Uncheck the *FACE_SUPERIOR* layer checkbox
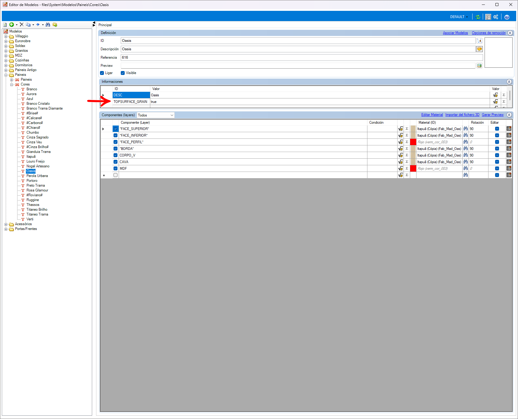 point(115,129)
